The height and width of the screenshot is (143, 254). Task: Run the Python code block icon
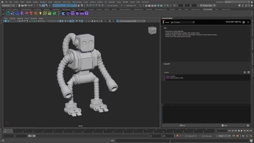coord(244,72)
